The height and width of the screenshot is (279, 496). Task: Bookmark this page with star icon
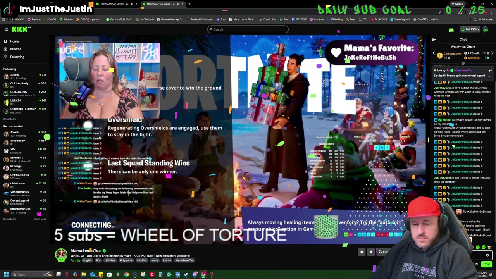click(x=440, y=12)
